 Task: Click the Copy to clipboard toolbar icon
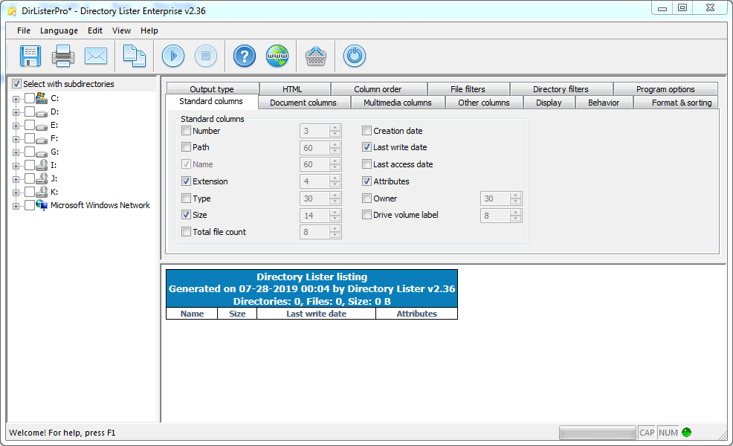click(x=134, y=56)
